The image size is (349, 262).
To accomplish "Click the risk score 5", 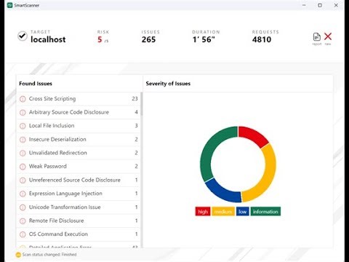I will click(100, 39).
